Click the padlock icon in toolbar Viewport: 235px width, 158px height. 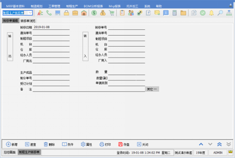pos(66,13)
